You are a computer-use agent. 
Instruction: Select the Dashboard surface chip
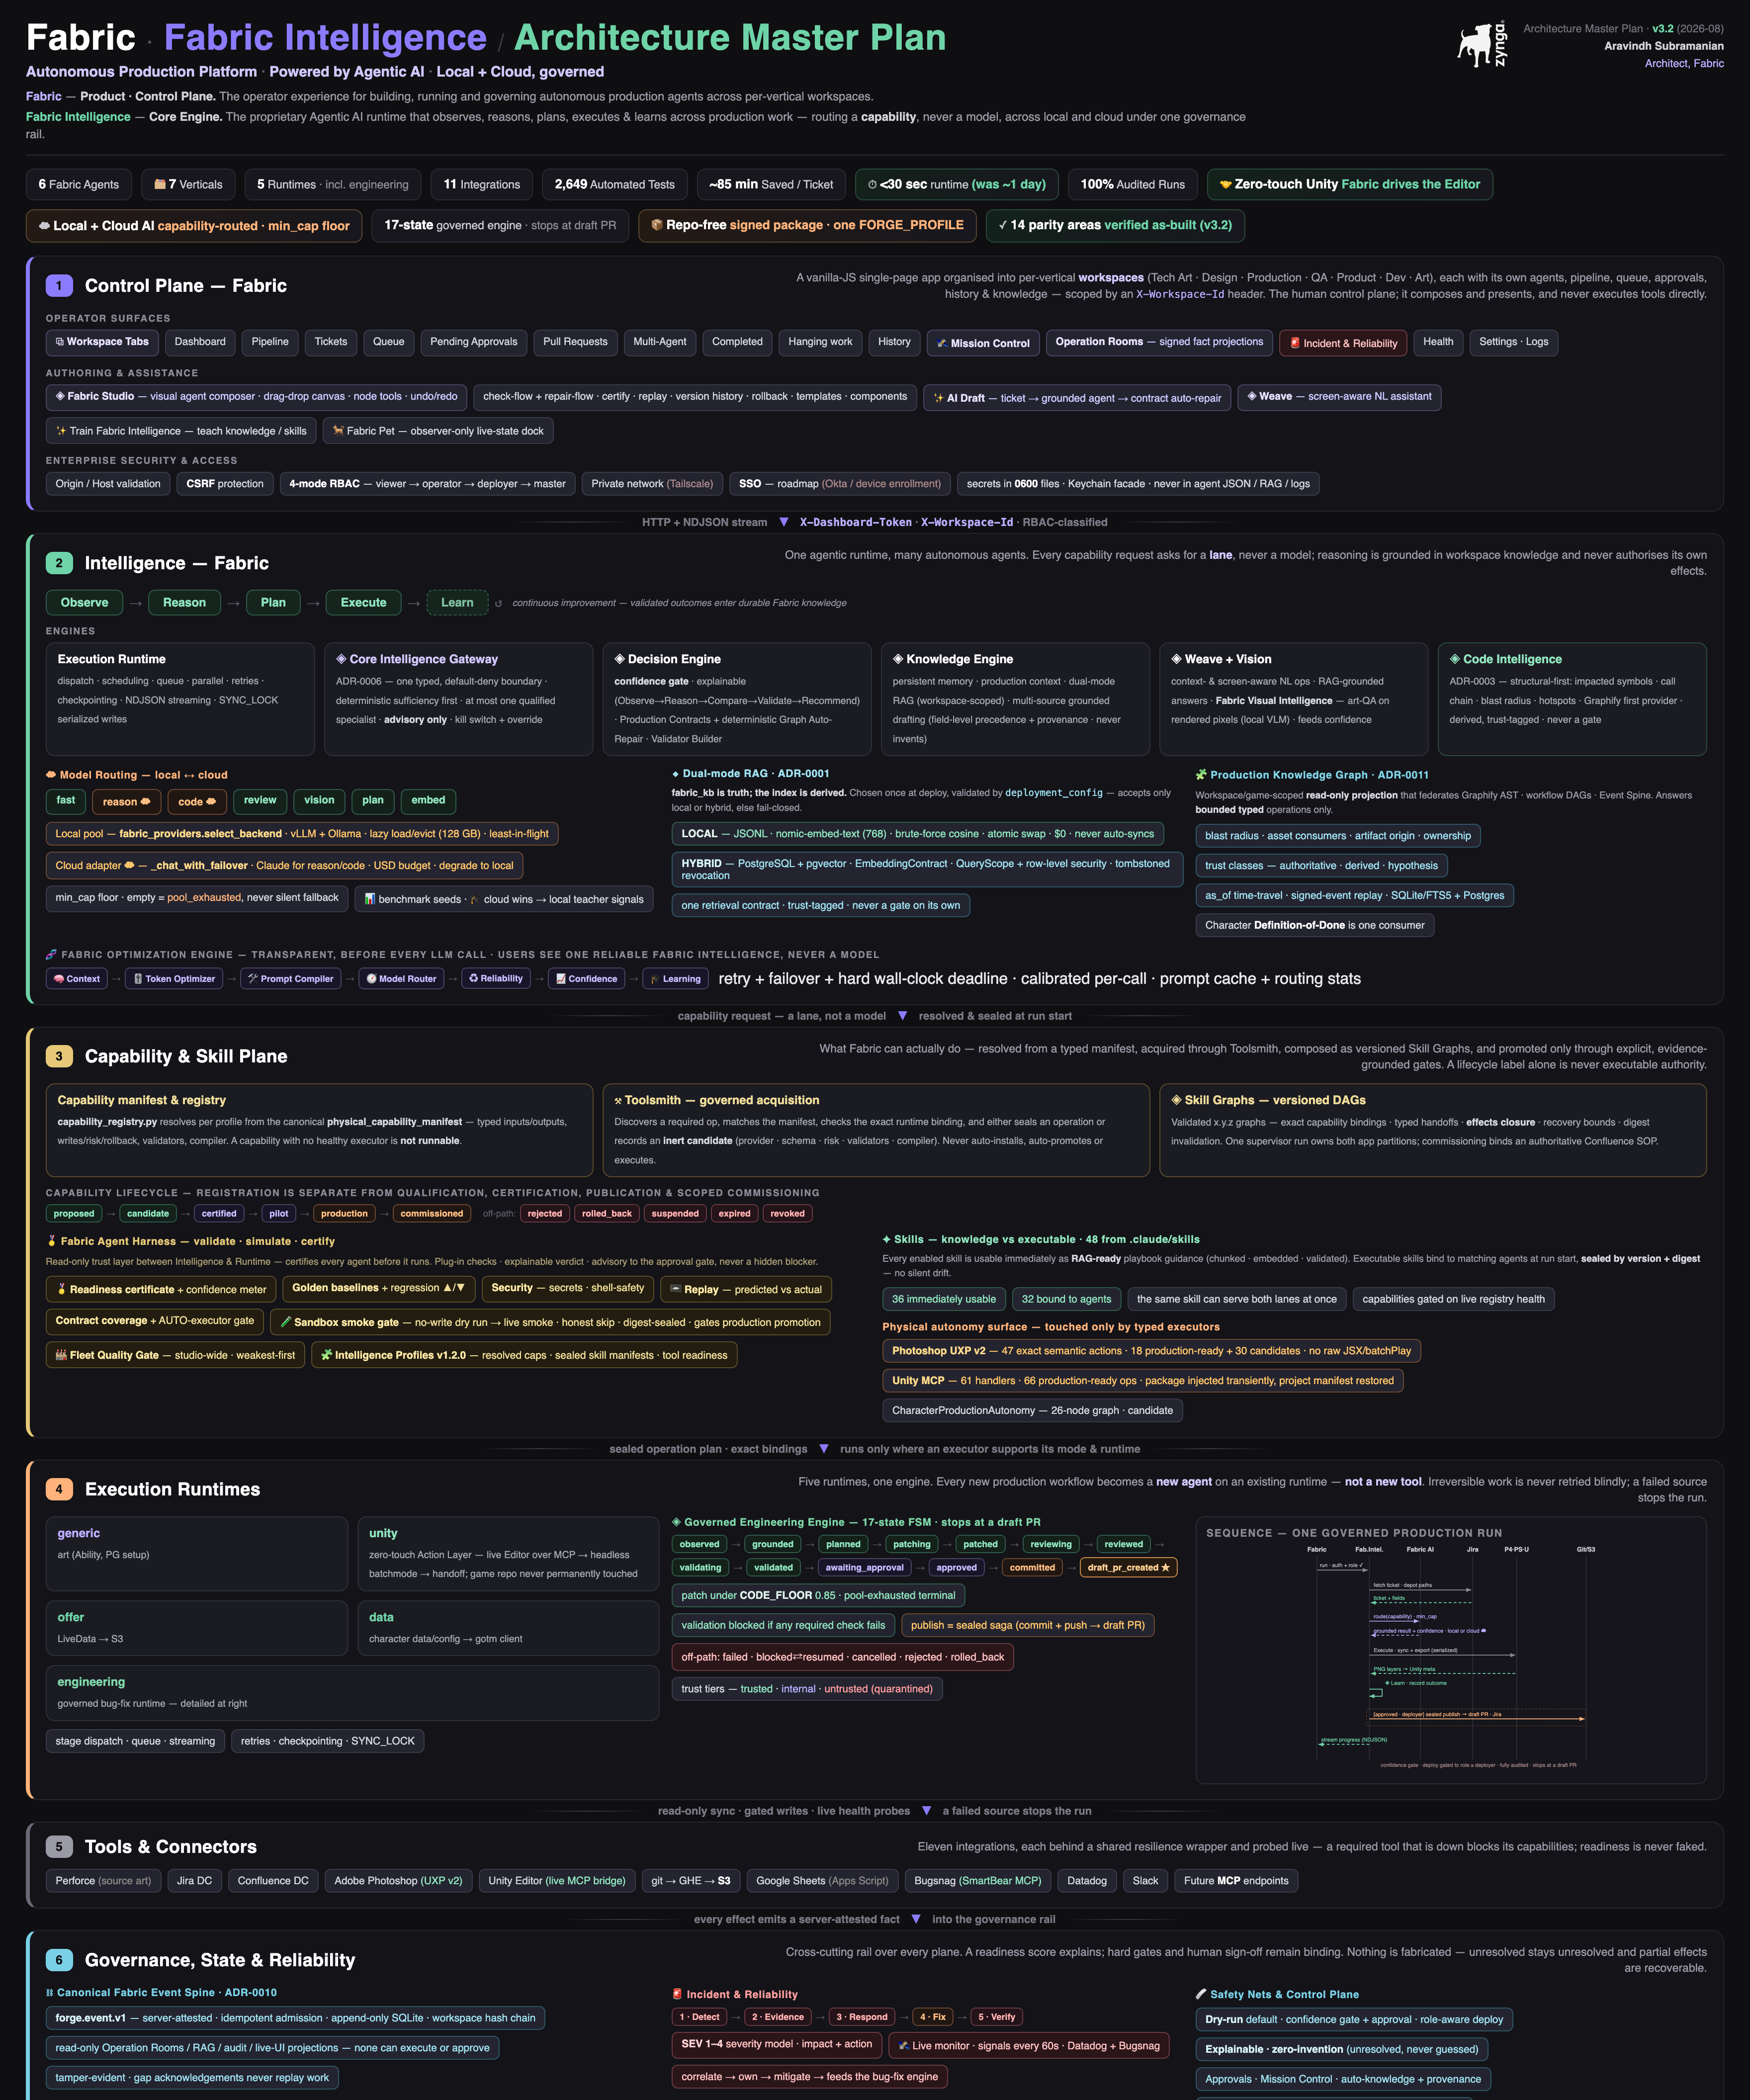pyautogui.click(x=200, y=342)
